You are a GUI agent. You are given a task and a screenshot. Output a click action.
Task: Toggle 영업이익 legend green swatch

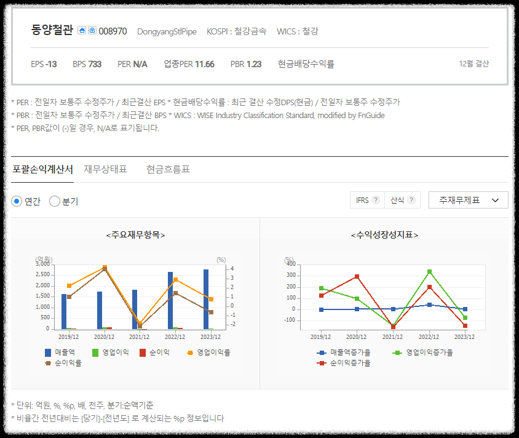point(95,352)
